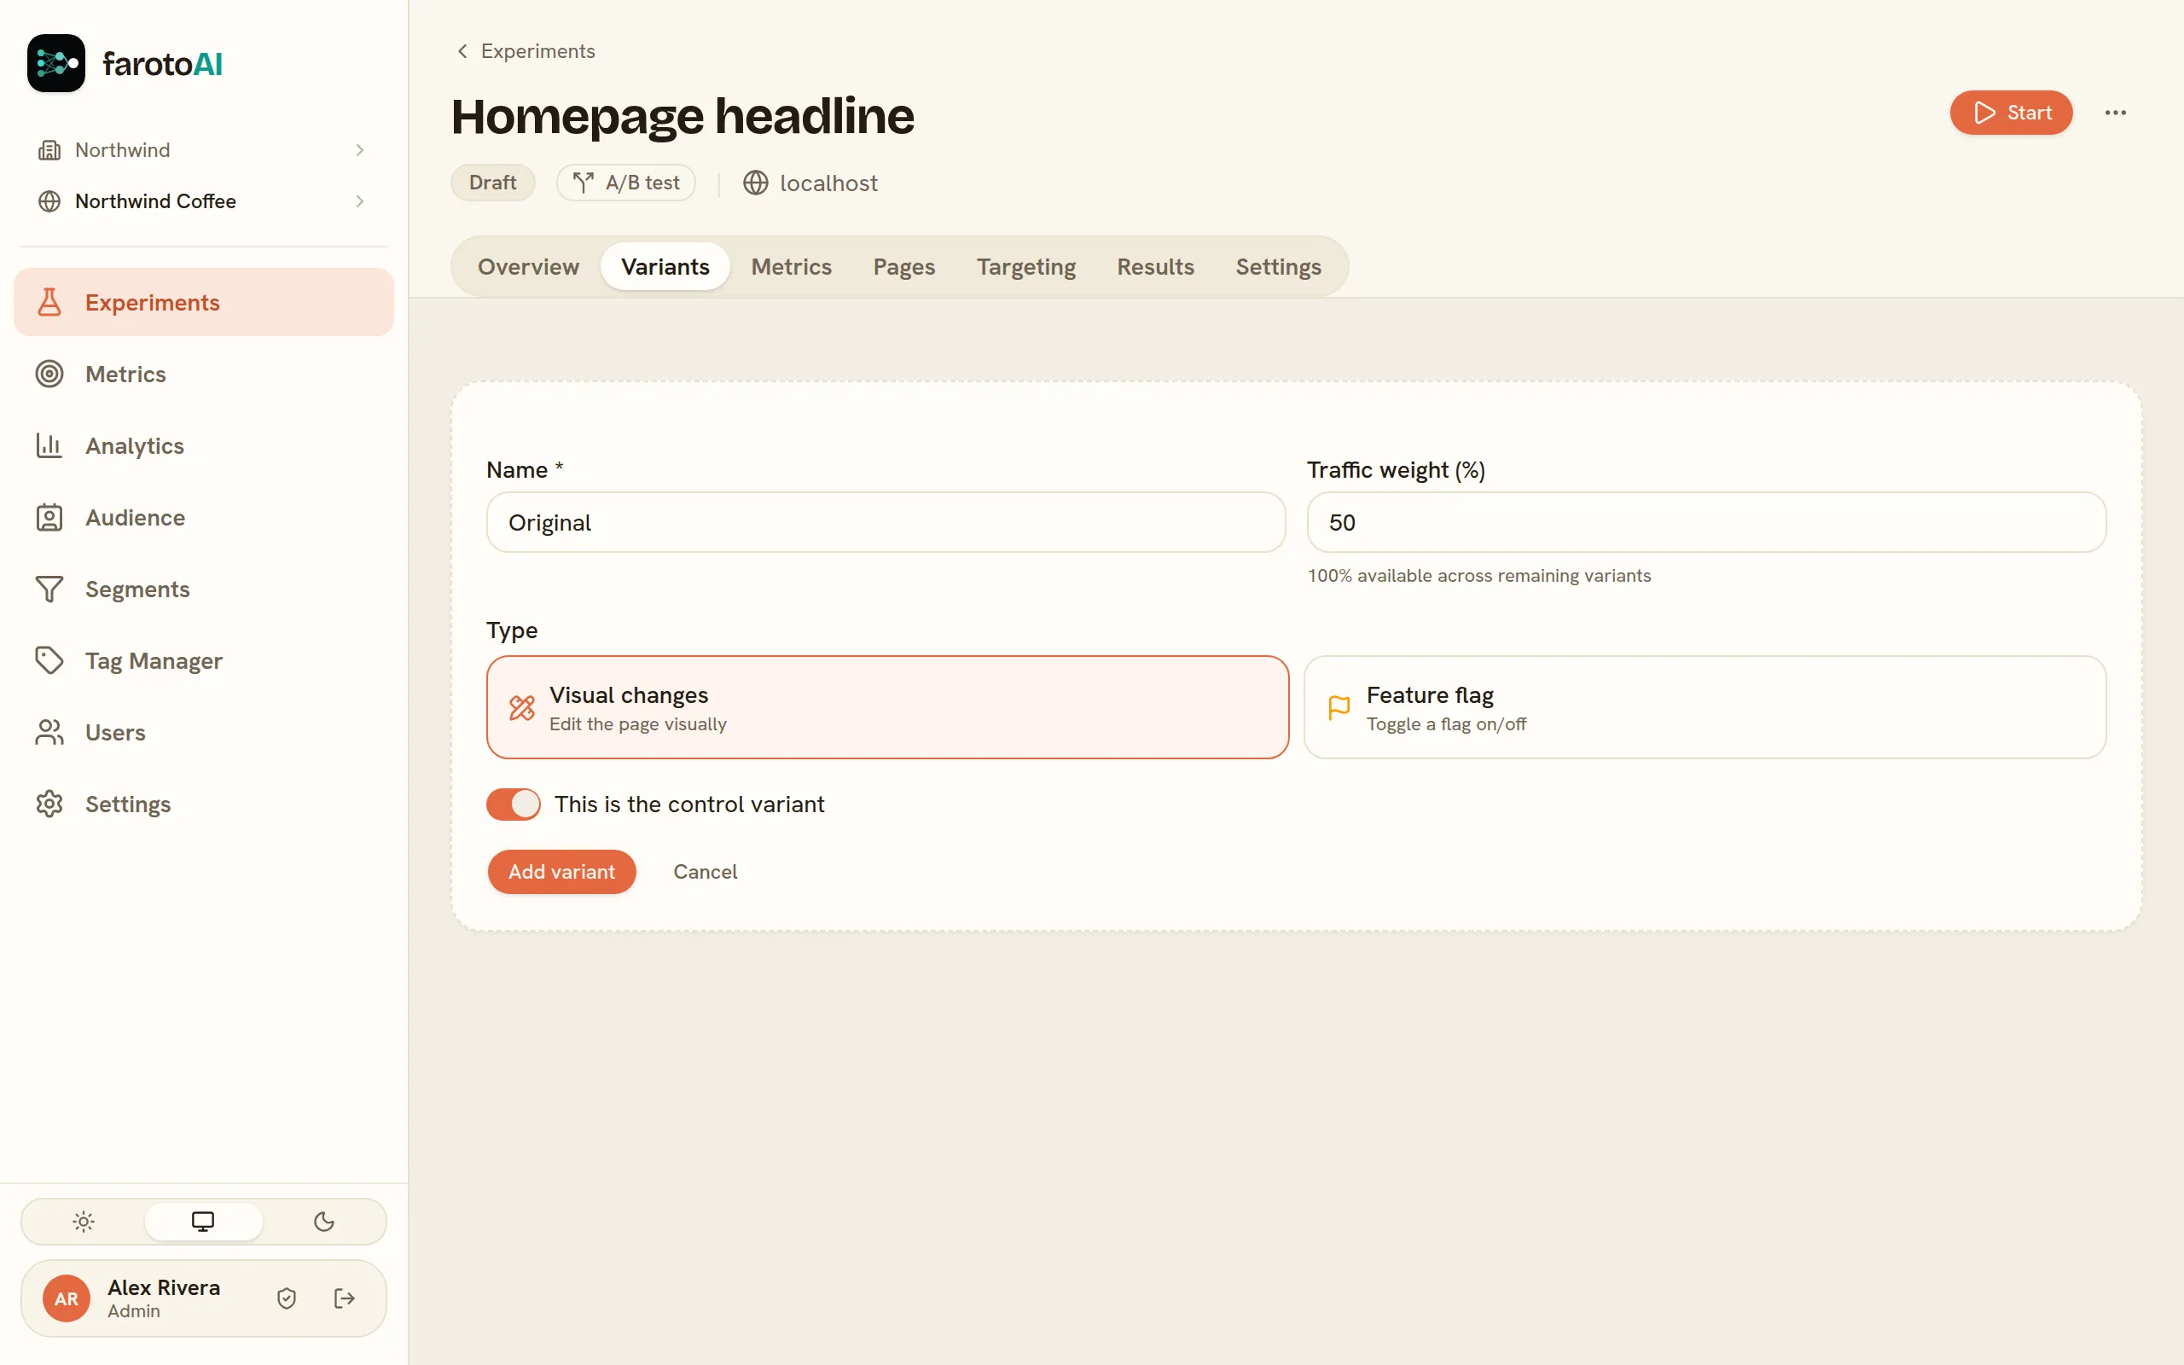The height and width of the screenshot is (1365, 2184).
Task: Open the sidebar Metrics section
Action: 204,374
